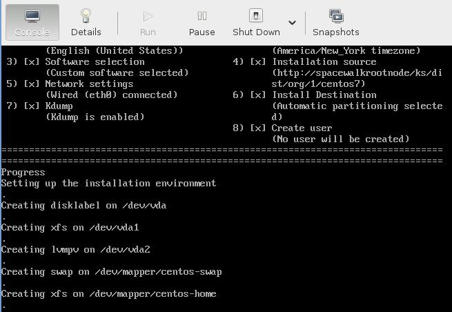Click the Snapshots label text
The width and height of the screenshot is (452, 312).
[x=336, y=32]
